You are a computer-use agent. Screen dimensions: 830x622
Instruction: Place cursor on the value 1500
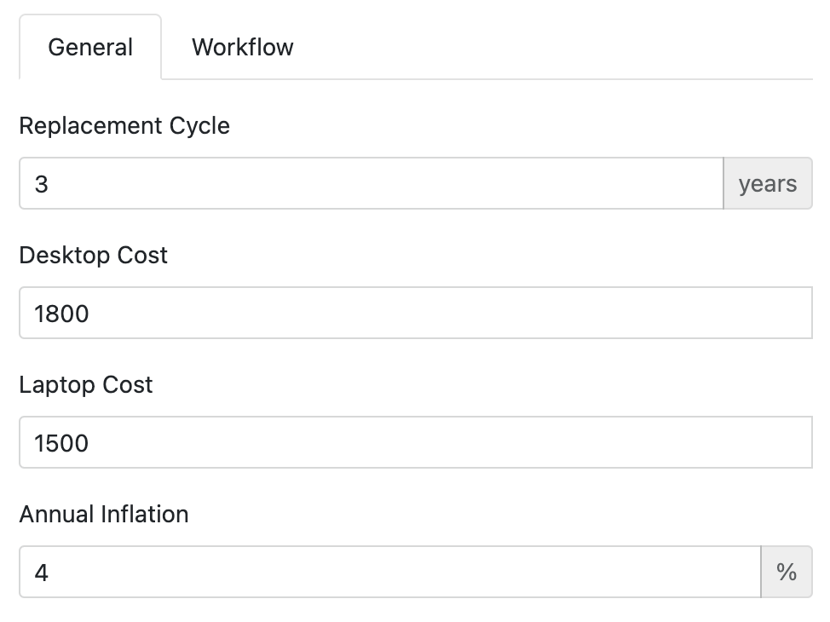[x=61, y=444]
